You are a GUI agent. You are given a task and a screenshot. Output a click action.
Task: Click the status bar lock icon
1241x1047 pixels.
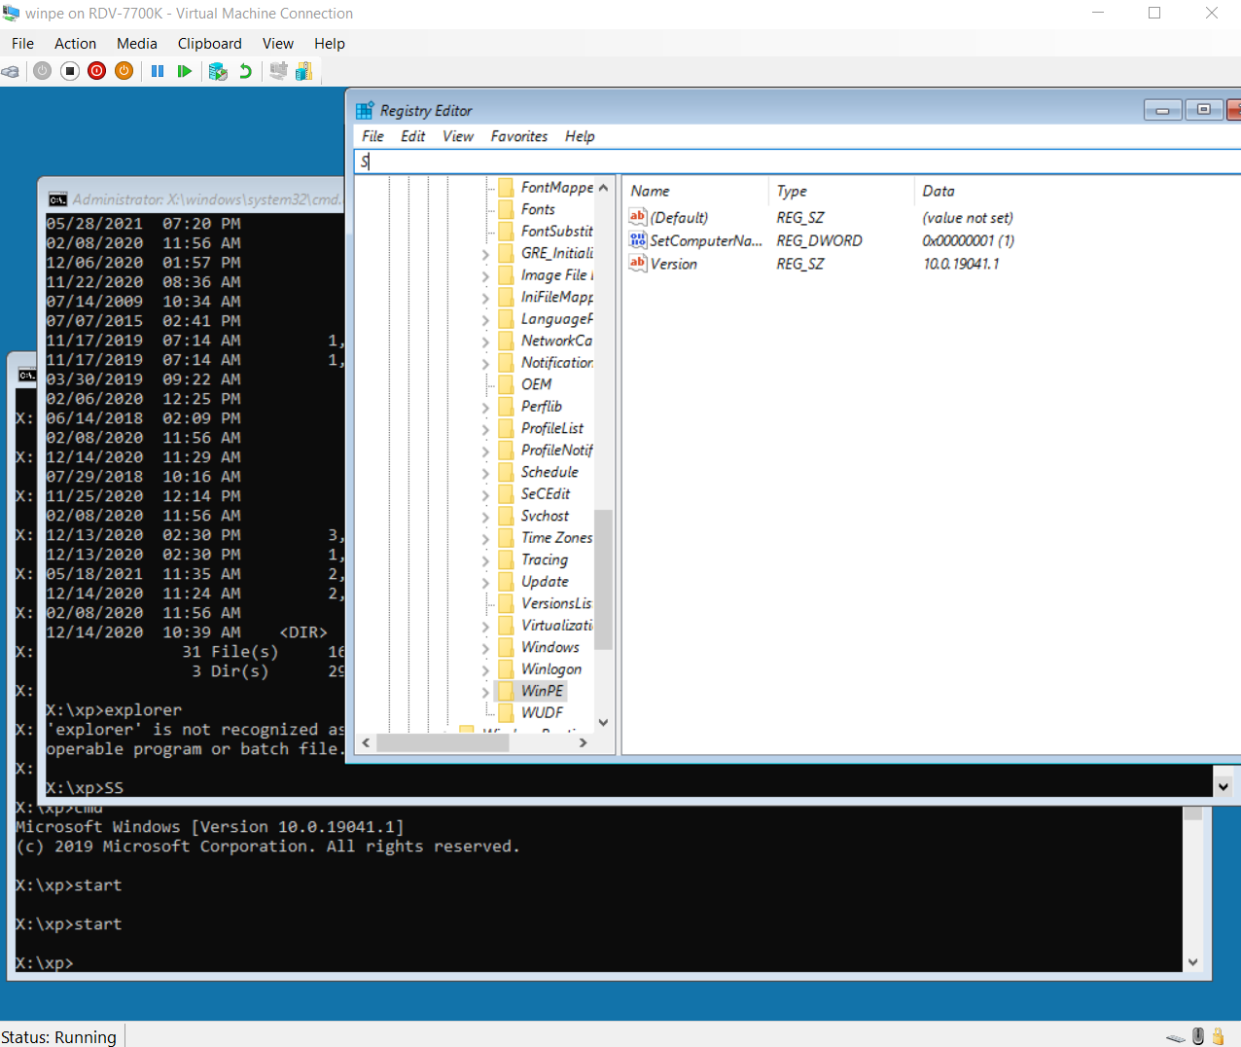click(x=1218, y=1036)
